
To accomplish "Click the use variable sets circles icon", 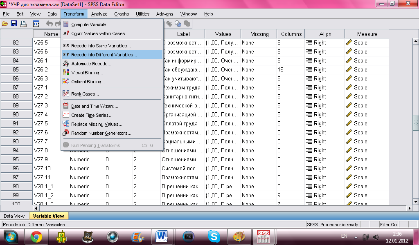I will [178, 24].
